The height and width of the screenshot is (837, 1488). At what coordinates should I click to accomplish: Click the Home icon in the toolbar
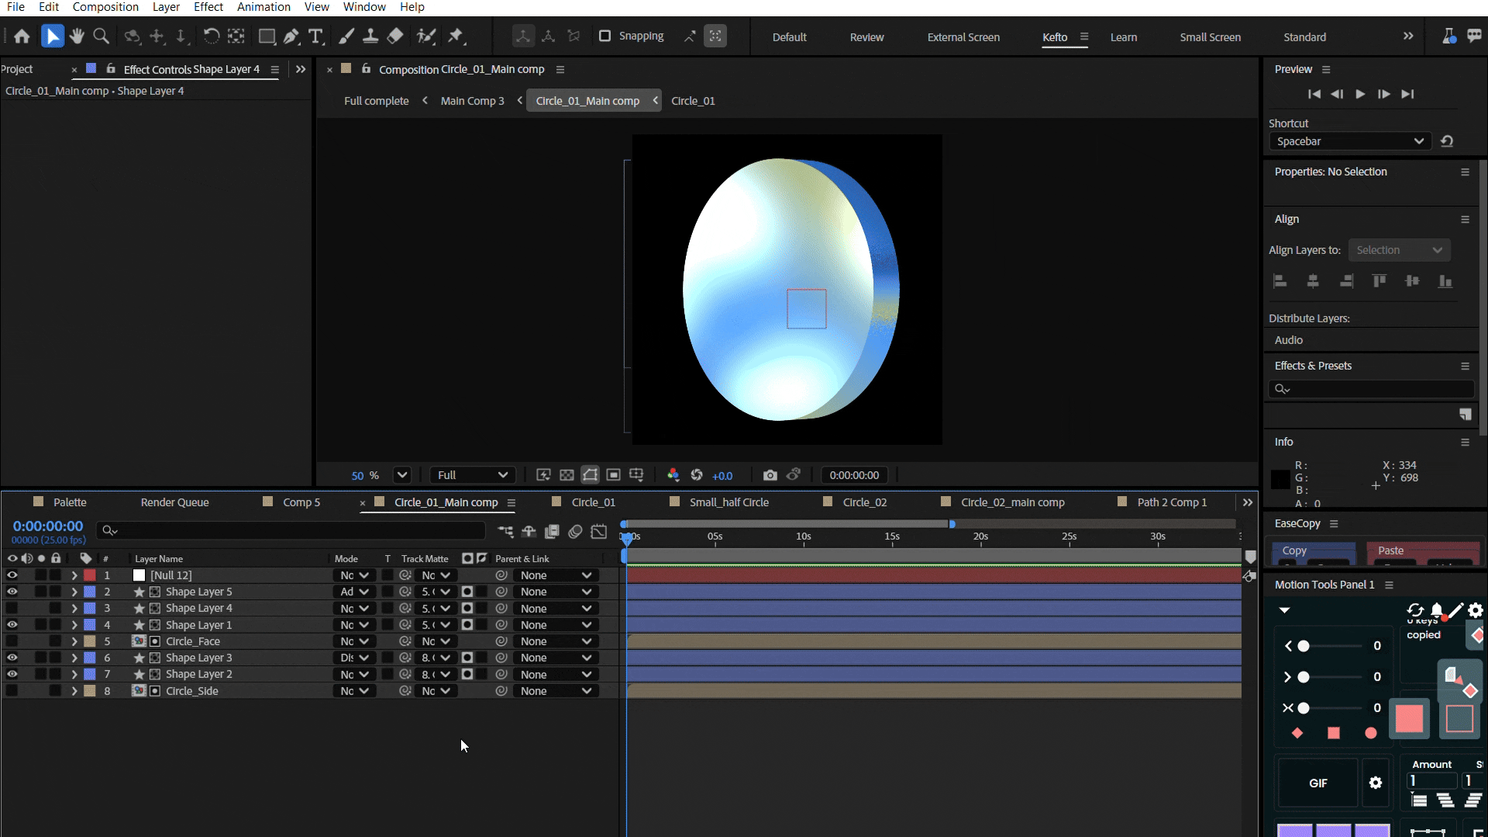22,36
